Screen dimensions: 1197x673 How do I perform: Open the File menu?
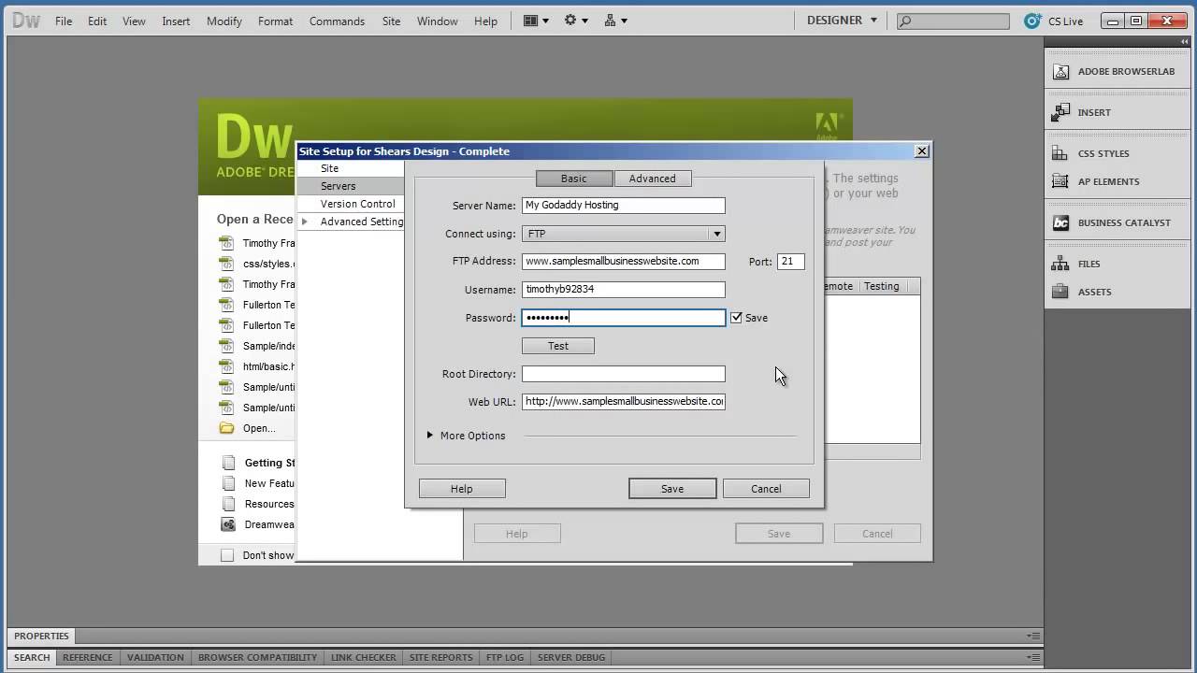[64, 21]
